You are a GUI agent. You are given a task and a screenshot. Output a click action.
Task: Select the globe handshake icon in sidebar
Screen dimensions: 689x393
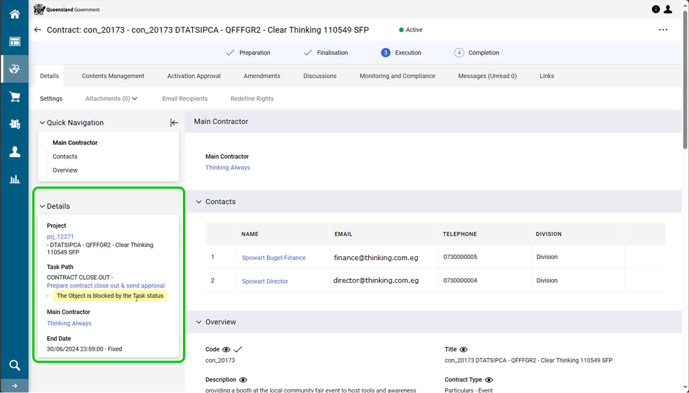[x=15, y=69]
